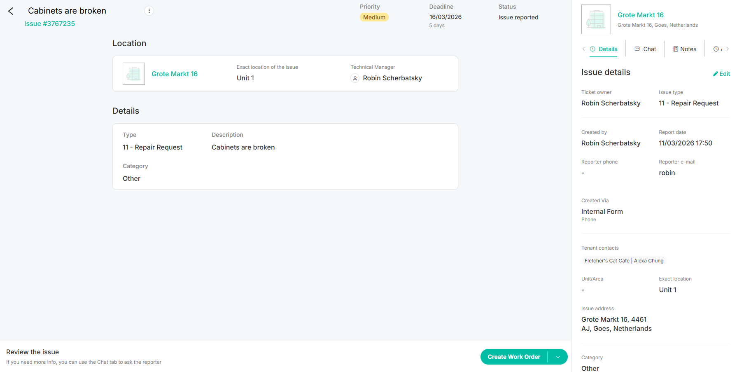Click the property image in side panel header
Viewport: 737px width, 372px height.
pyautogui.click(x=596, y=19)
